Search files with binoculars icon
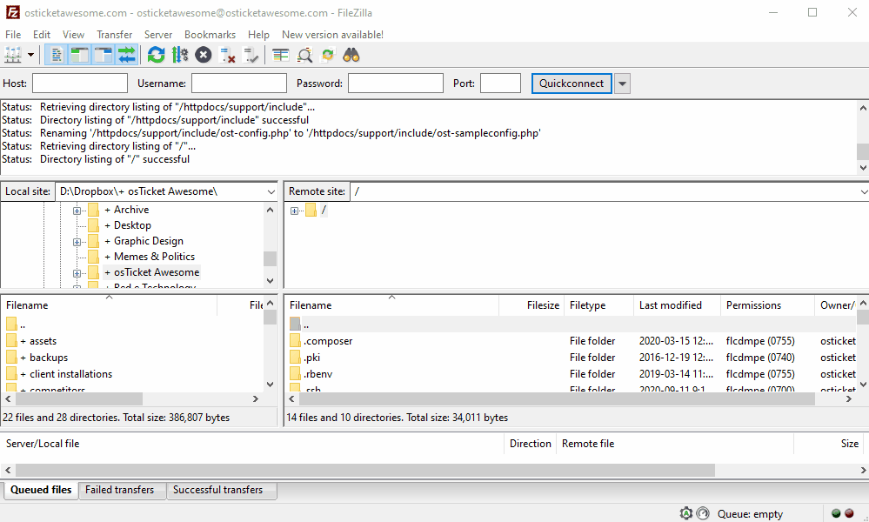 (x=351, y=55)
